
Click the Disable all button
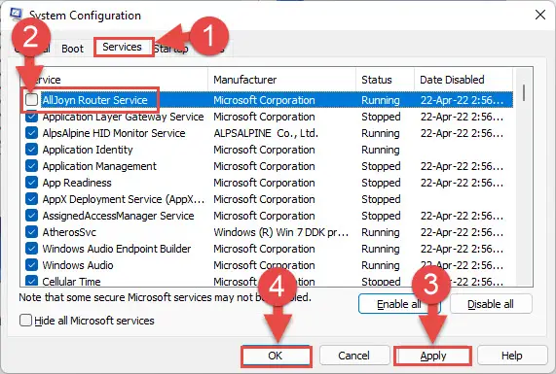(x=491, y=304)
